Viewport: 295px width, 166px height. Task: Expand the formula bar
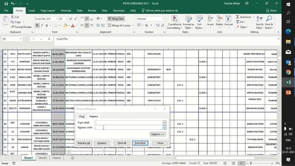coord(278,39)
